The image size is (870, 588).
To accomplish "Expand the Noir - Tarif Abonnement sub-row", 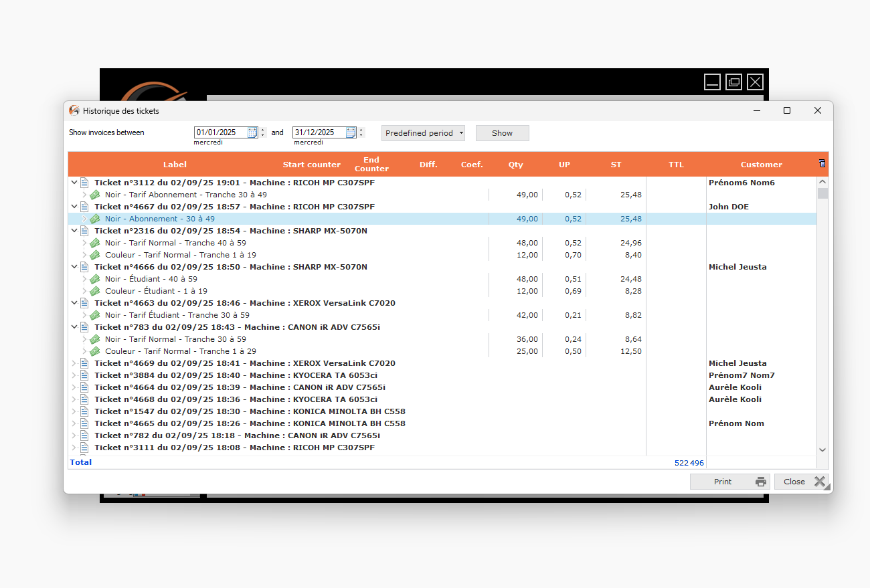I will (x=84, y=195).
